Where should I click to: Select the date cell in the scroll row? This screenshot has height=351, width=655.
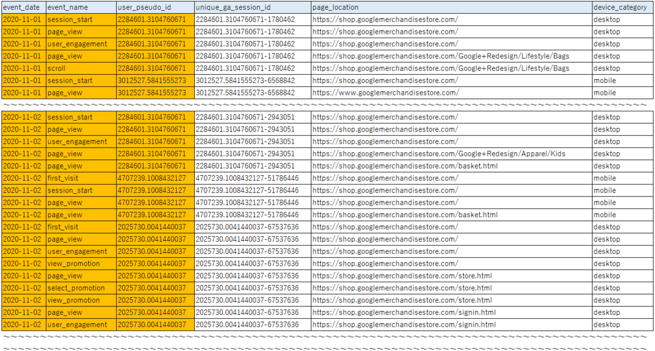(23, 68)
